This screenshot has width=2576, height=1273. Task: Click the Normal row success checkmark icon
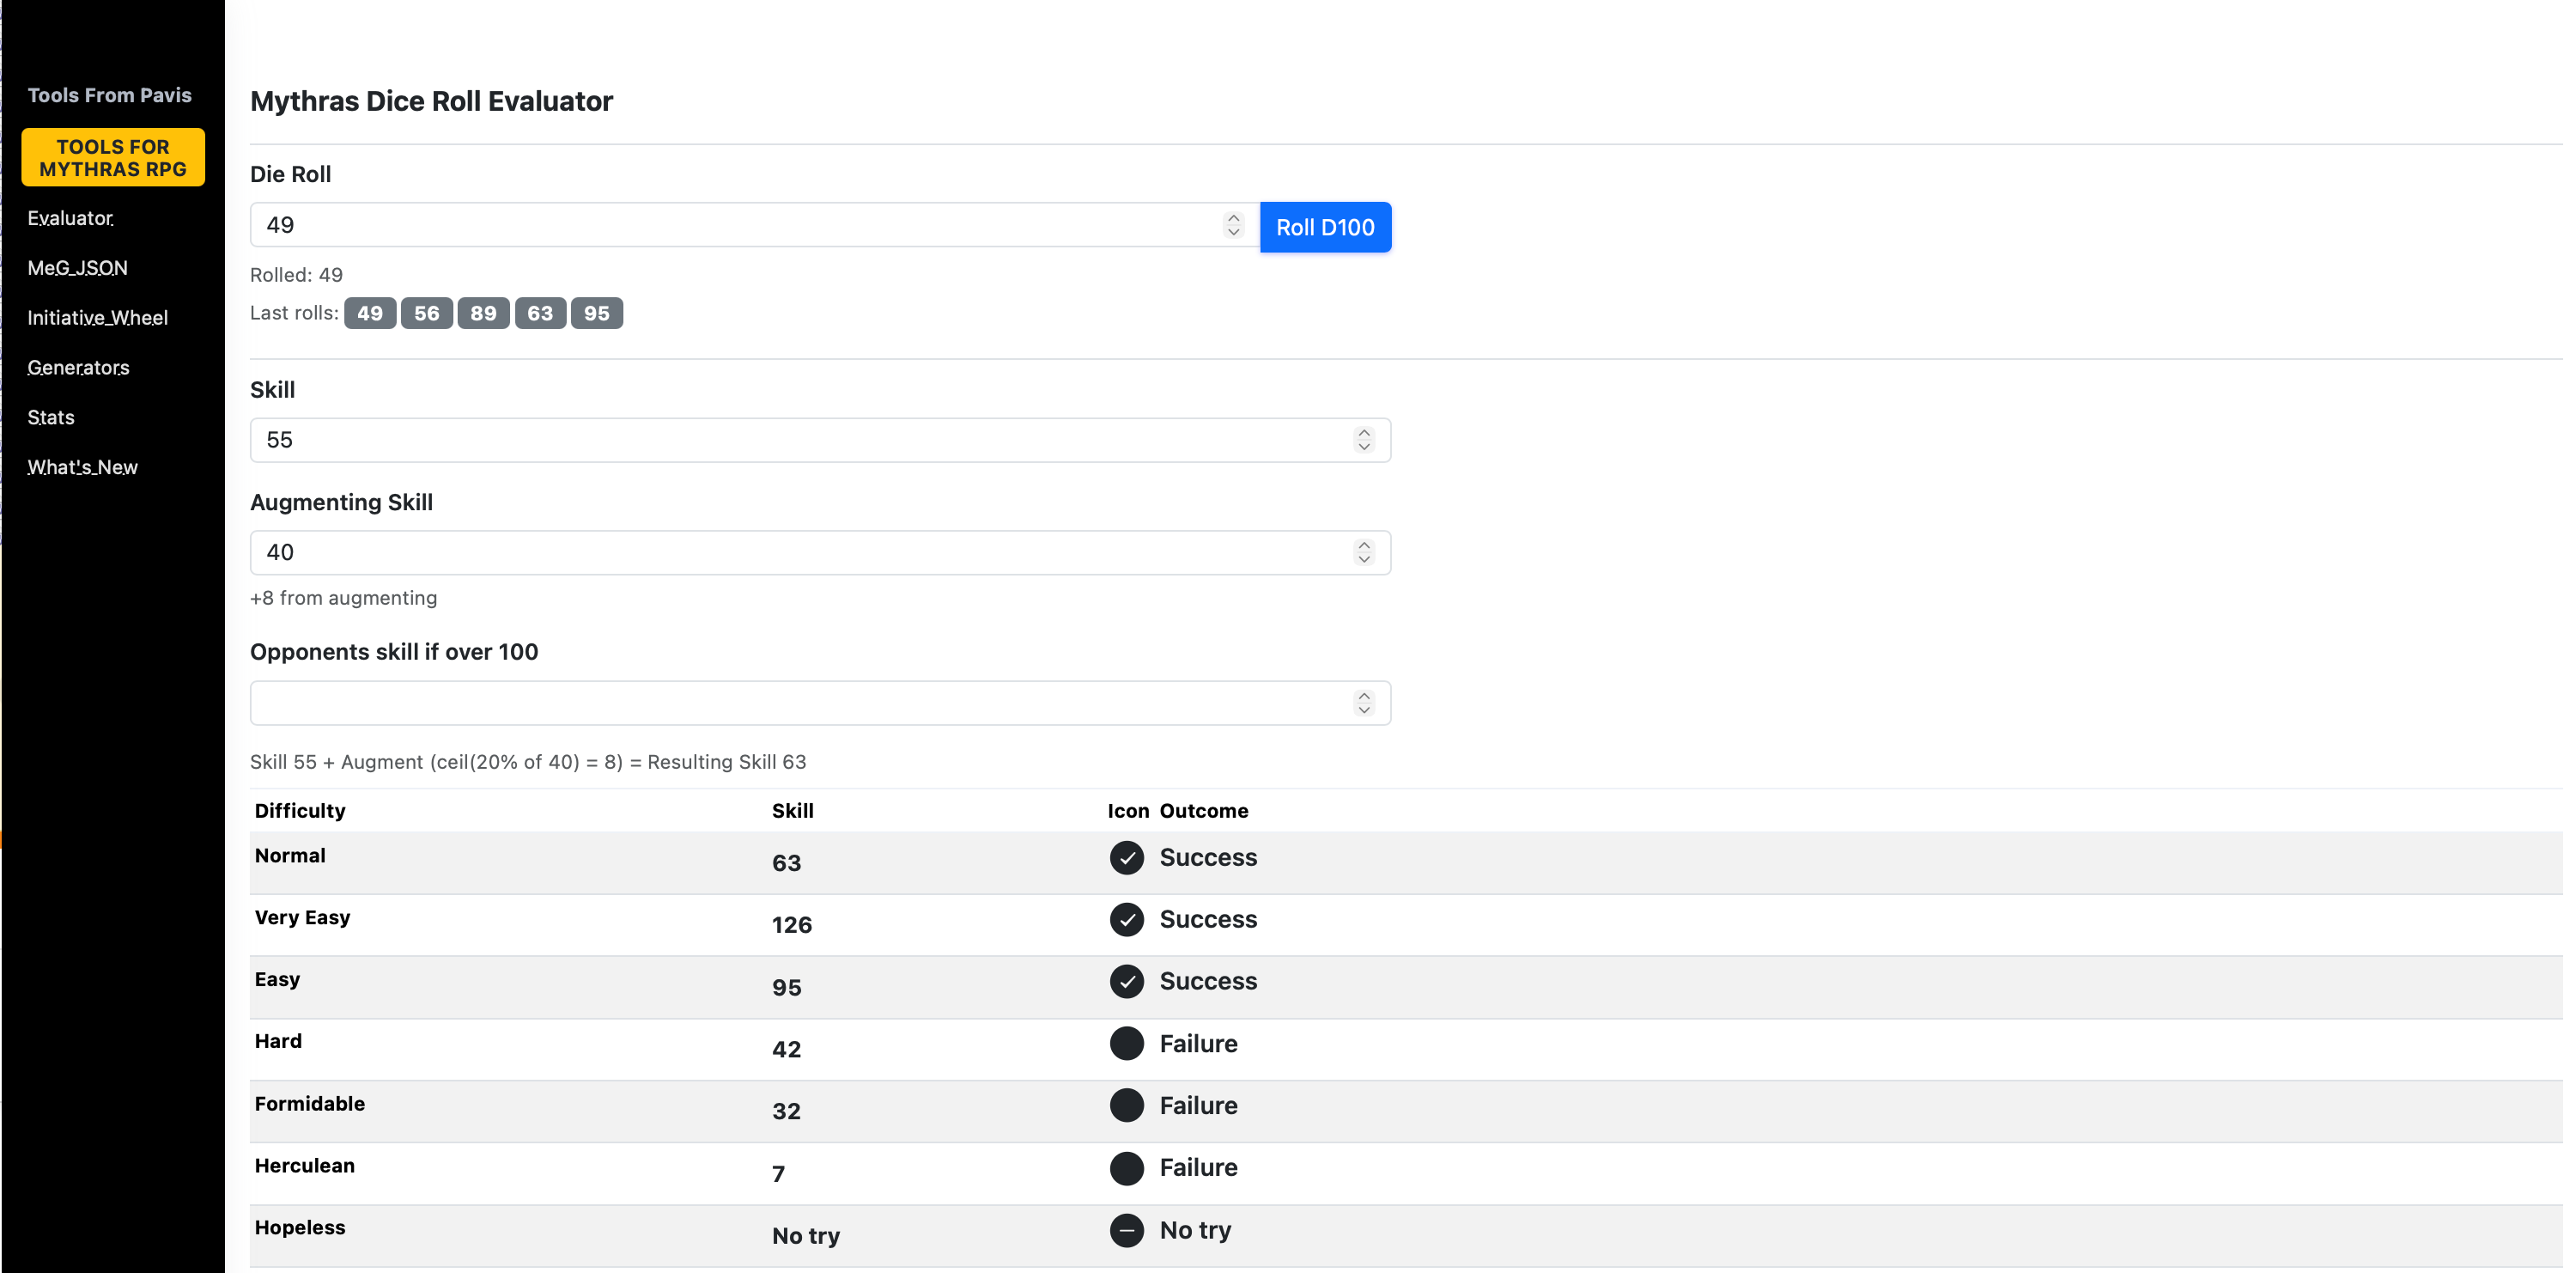coord(1126,858)
